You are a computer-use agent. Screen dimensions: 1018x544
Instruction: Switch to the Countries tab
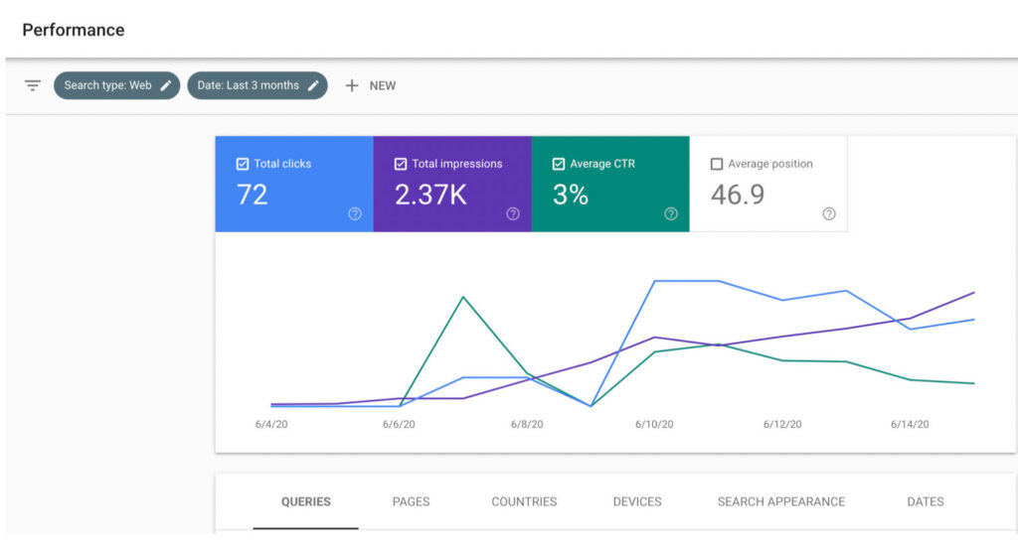[x=524, y=501]
